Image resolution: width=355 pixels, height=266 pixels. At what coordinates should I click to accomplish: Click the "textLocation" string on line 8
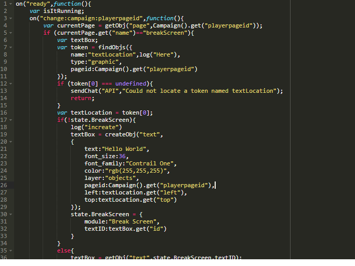coord(112,54)
